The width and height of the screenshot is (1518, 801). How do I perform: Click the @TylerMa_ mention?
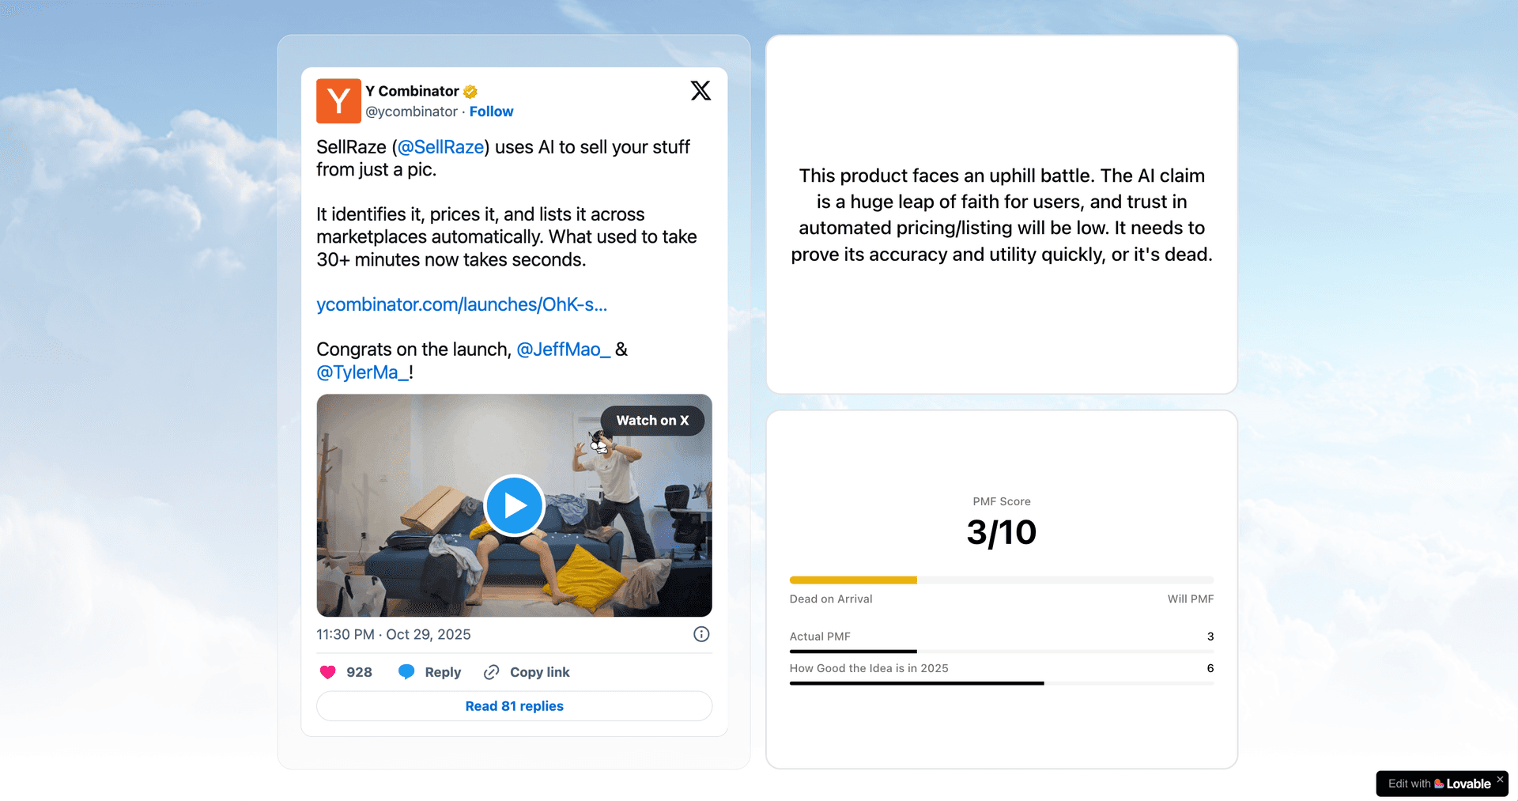(361, 372)
